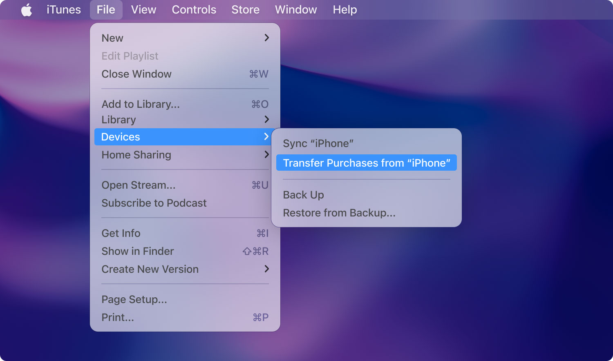Open the View menu

143,10
